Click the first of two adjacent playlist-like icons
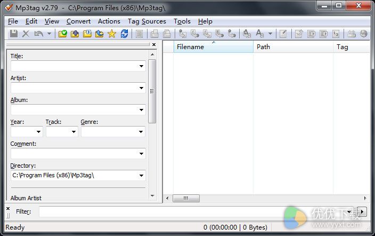The height and width of the screenshot is (236, 375). [x=311, y=34]
